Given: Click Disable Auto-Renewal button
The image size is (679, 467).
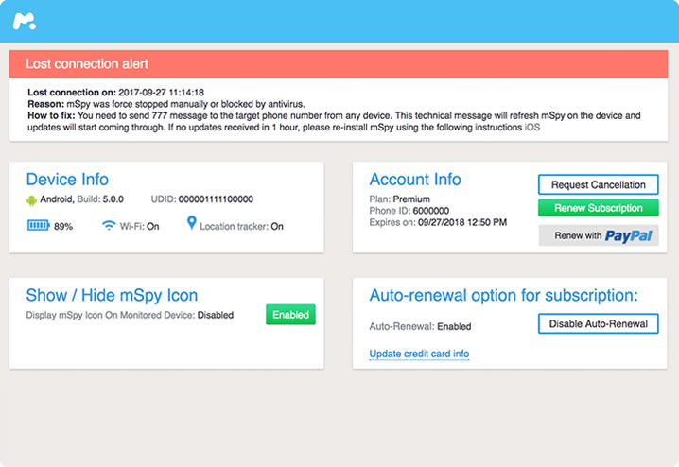Looking at the screenshot, I should [x=598, y=323].
